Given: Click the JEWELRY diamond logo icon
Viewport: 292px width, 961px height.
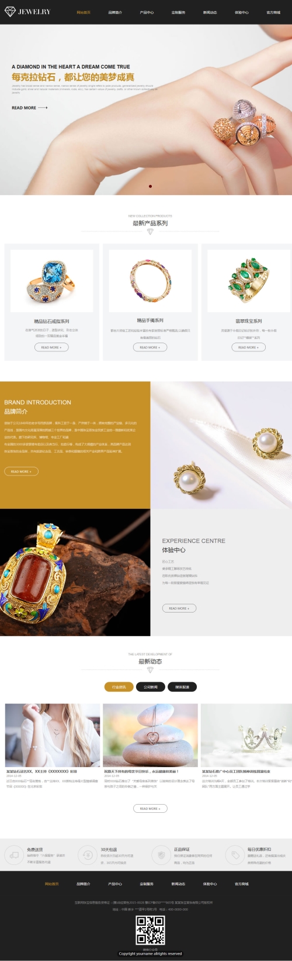Looking at the screenshot, I should [x=10, y=12].
